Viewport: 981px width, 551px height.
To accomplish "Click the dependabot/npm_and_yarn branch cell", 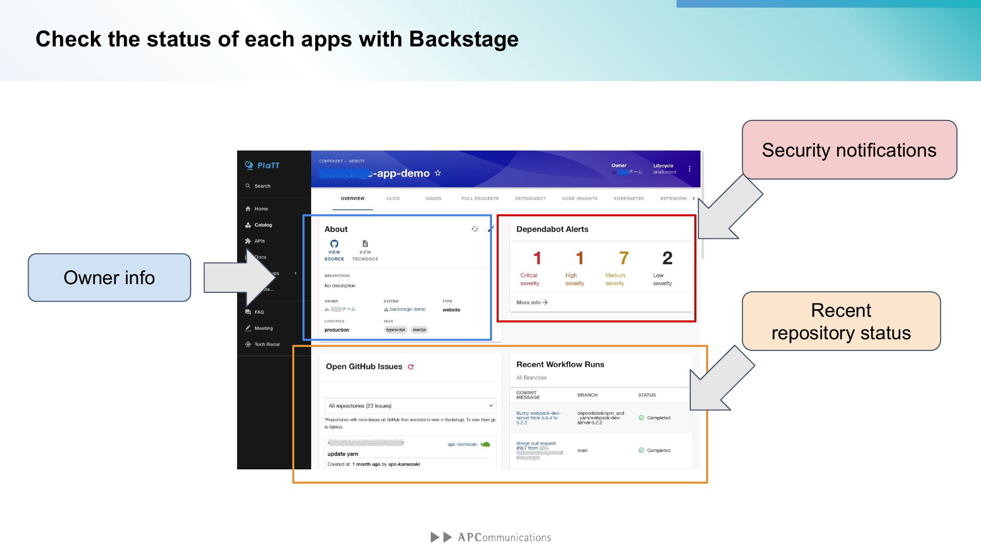I will [x=600, y=418].
